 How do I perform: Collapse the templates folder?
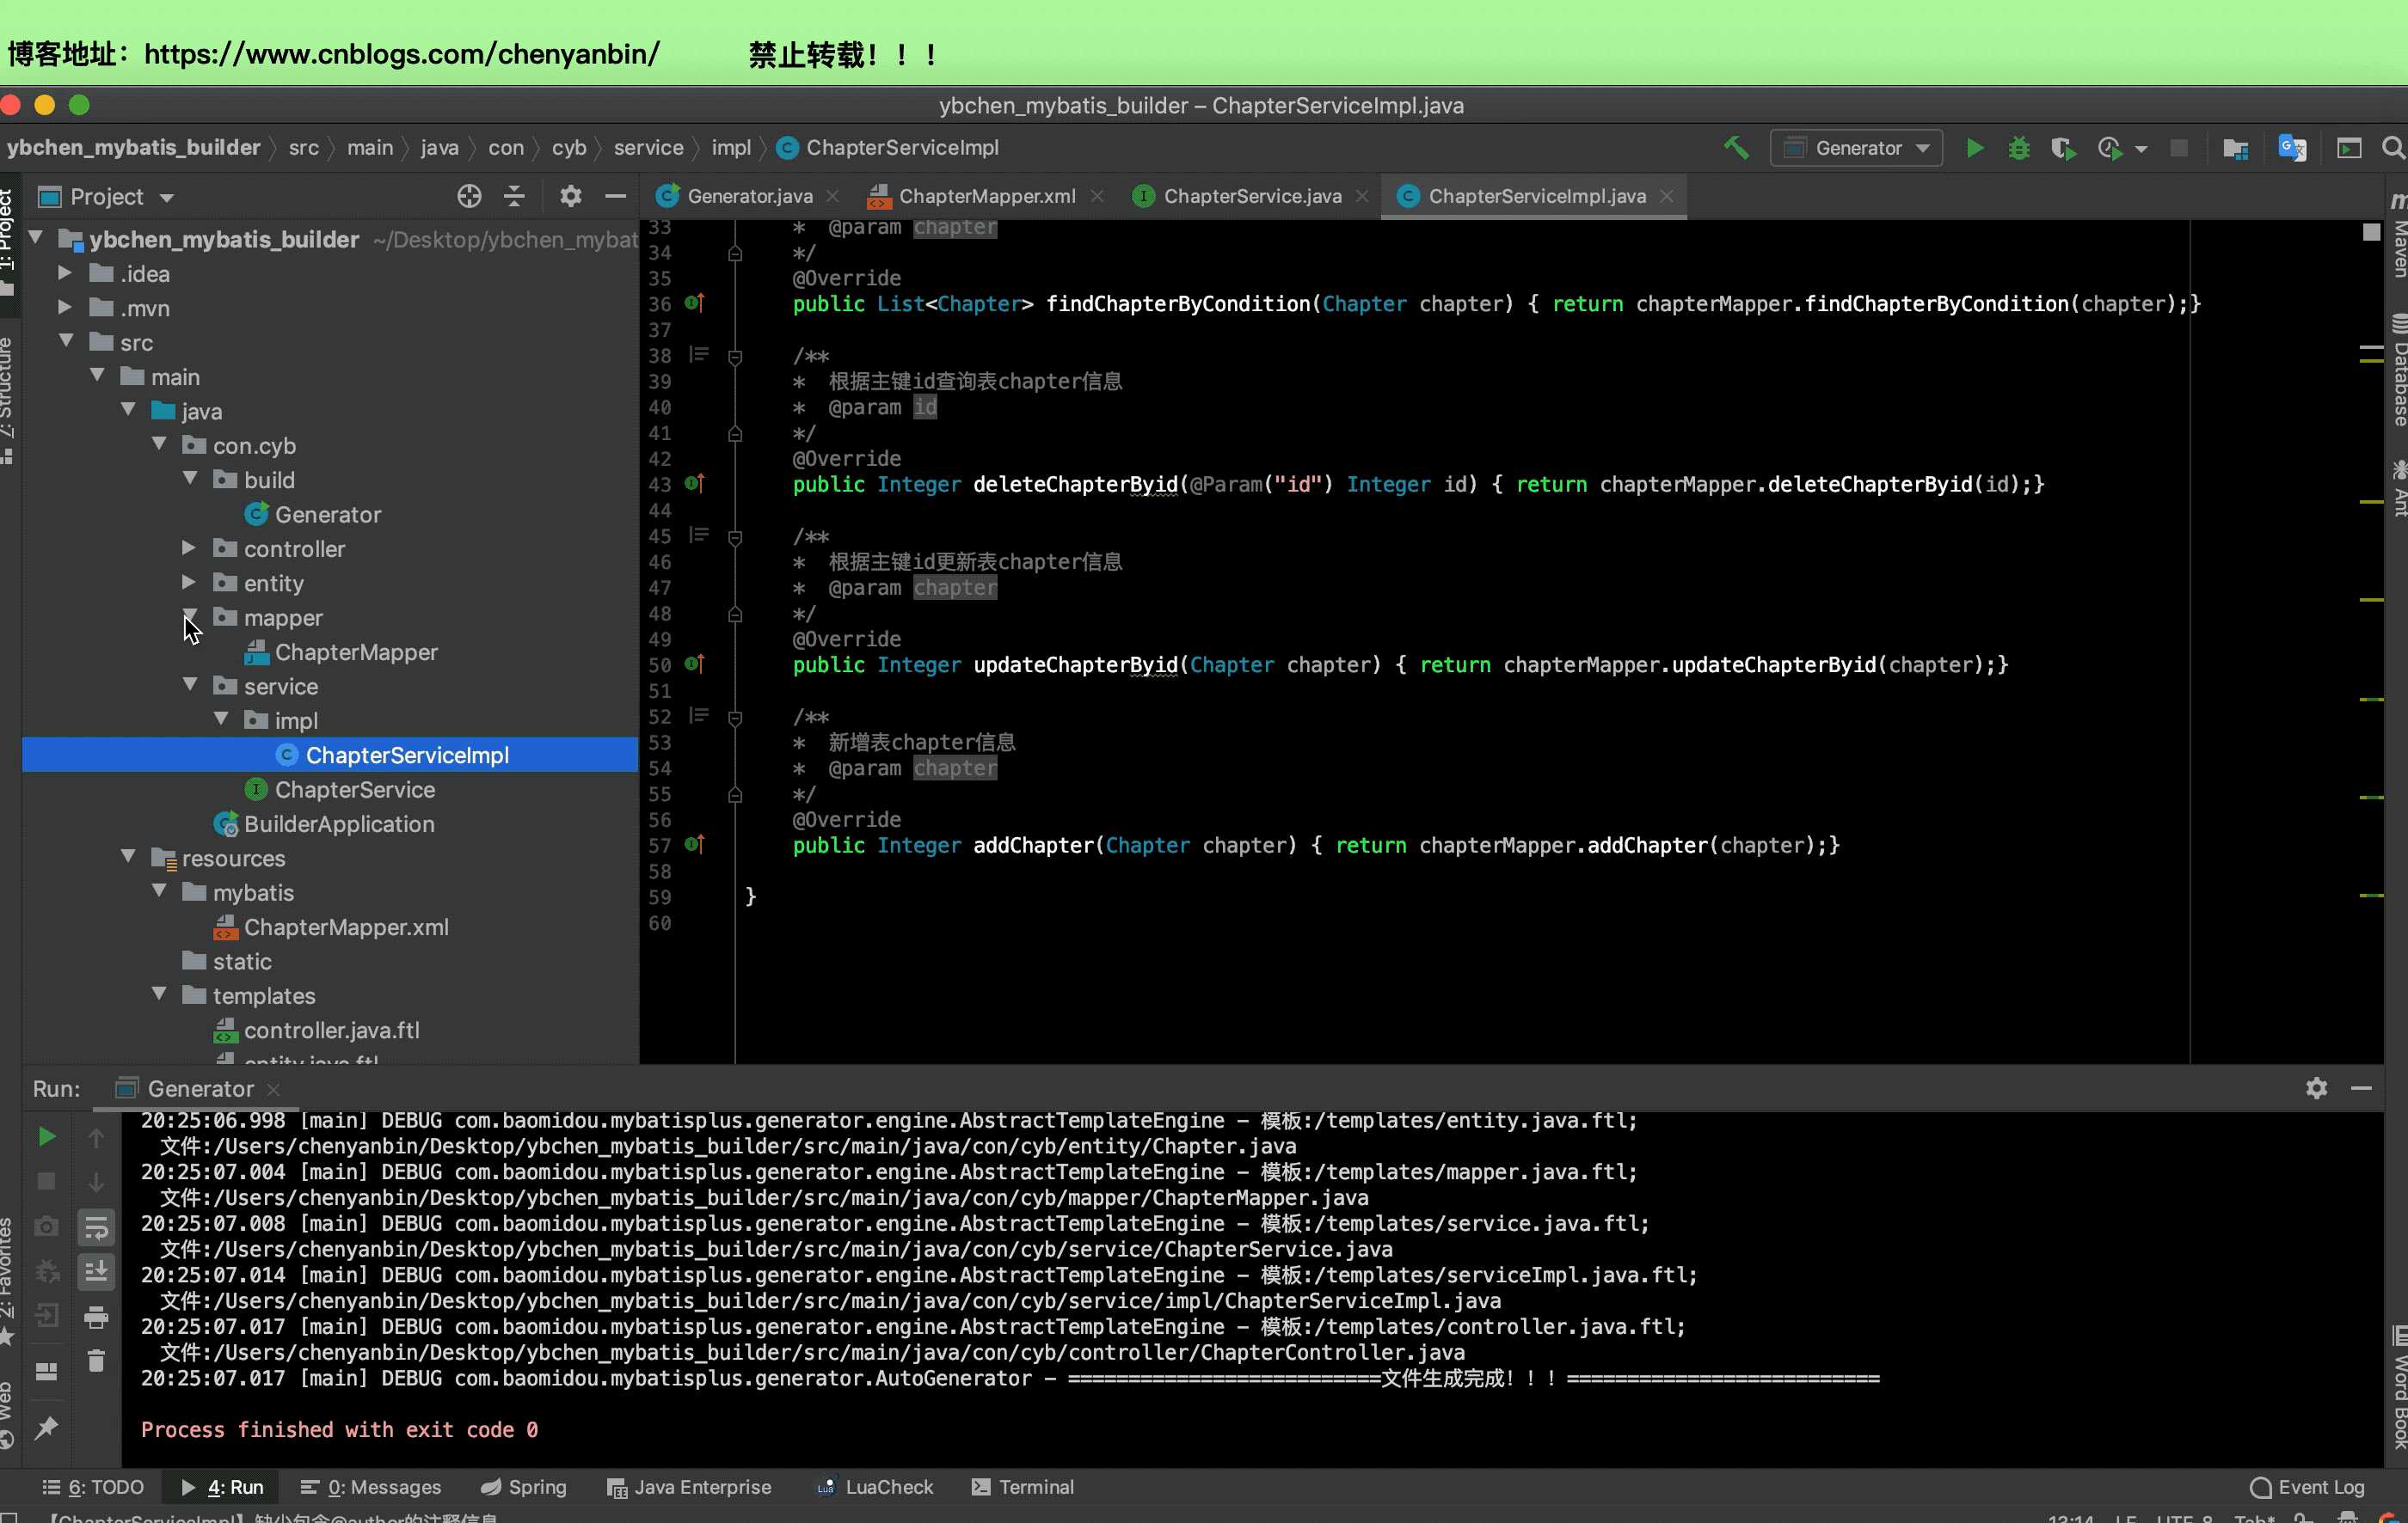pyautogui.click(x=159, y=994)
